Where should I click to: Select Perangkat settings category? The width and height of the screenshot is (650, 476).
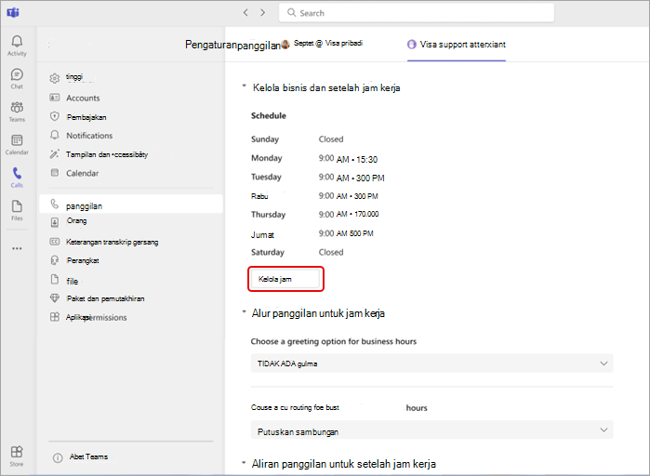coord(83,260)
